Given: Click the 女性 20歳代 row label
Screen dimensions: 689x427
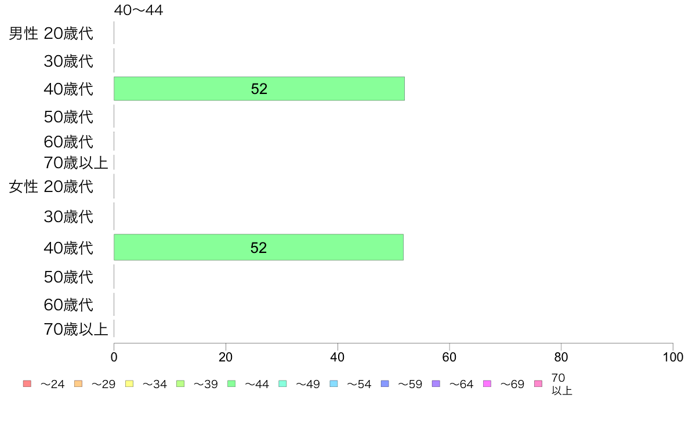Looking at the screenshot, I should [51, 186].
